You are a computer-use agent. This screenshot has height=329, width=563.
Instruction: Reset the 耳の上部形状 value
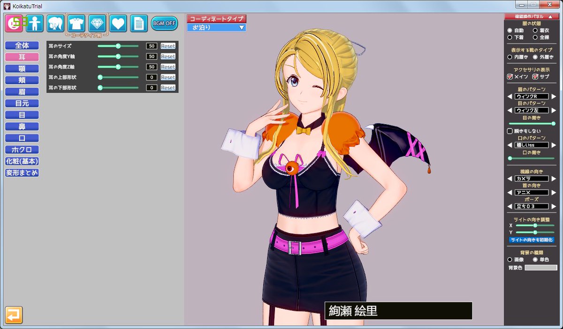point(168,77)
